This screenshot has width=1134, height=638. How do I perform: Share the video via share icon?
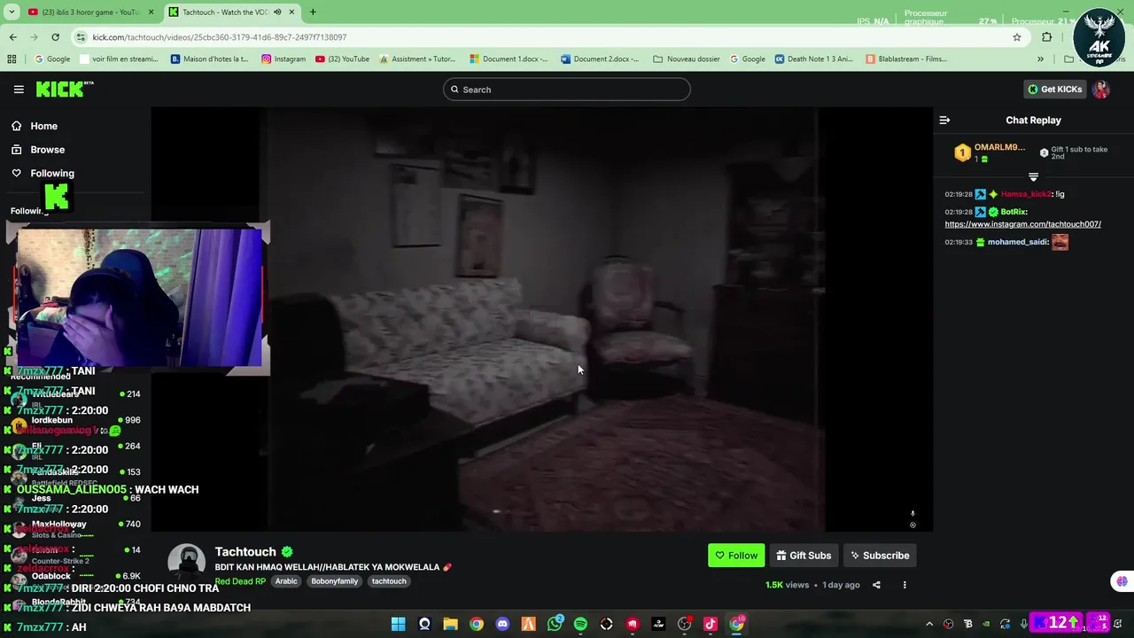click(876, 585)
